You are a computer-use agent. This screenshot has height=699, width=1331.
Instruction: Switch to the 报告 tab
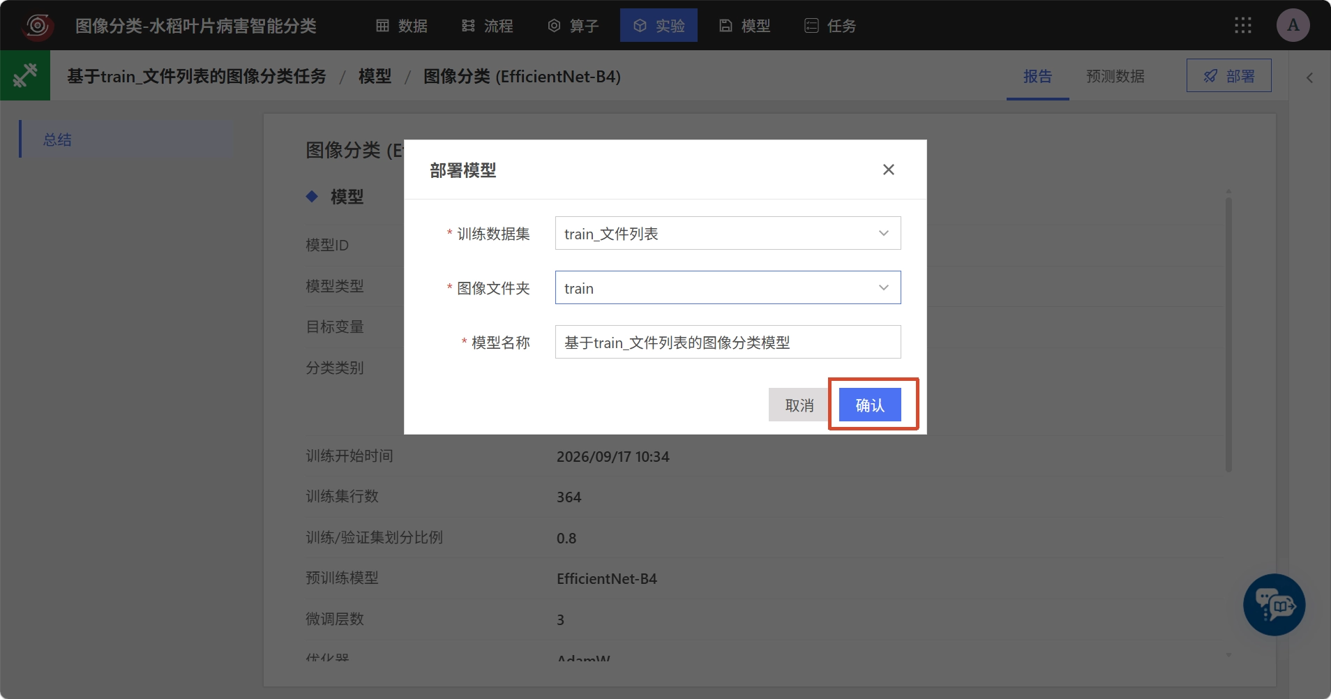(1037, 76)
